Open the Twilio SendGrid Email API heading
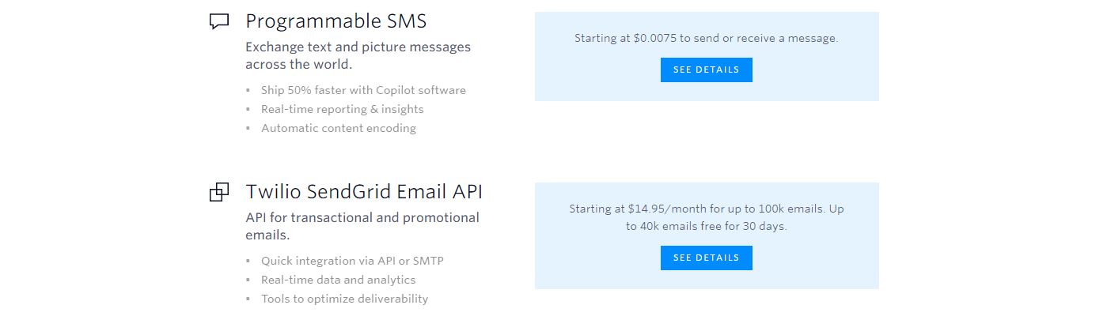 point(364,192)
